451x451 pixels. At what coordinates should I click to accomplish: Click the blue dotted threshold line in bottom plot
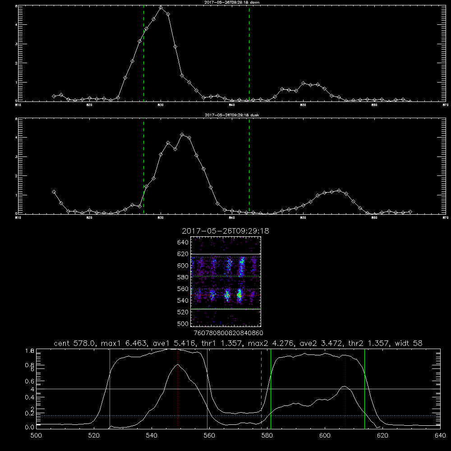coord(238,416)
